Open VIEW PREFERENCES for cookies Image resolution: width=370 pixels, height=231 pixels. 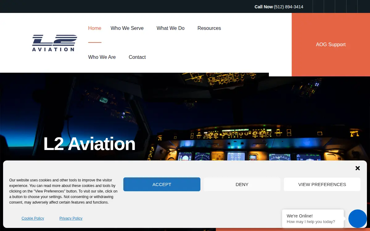[322, 184]
